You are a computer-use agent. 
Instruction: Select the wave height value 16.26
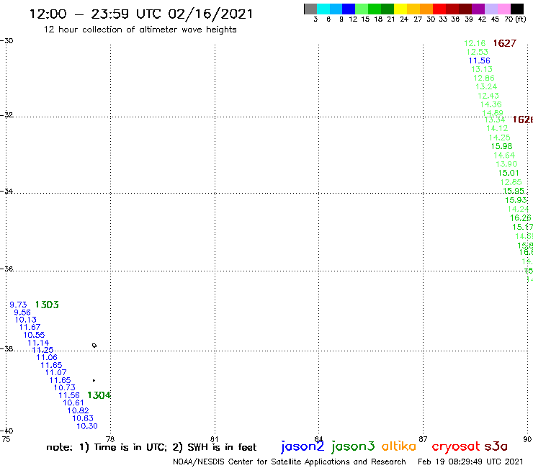click(521, 218)
